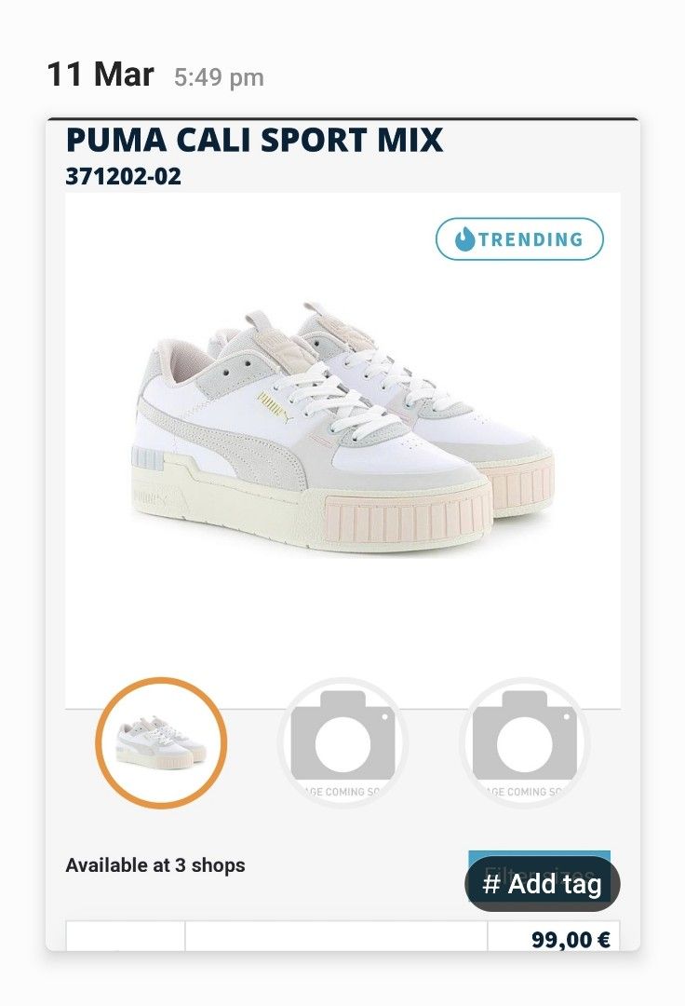
Task: Click the IMAGE COMING SOON caption on middle thumbnail
Action: [x=342, y=792]
